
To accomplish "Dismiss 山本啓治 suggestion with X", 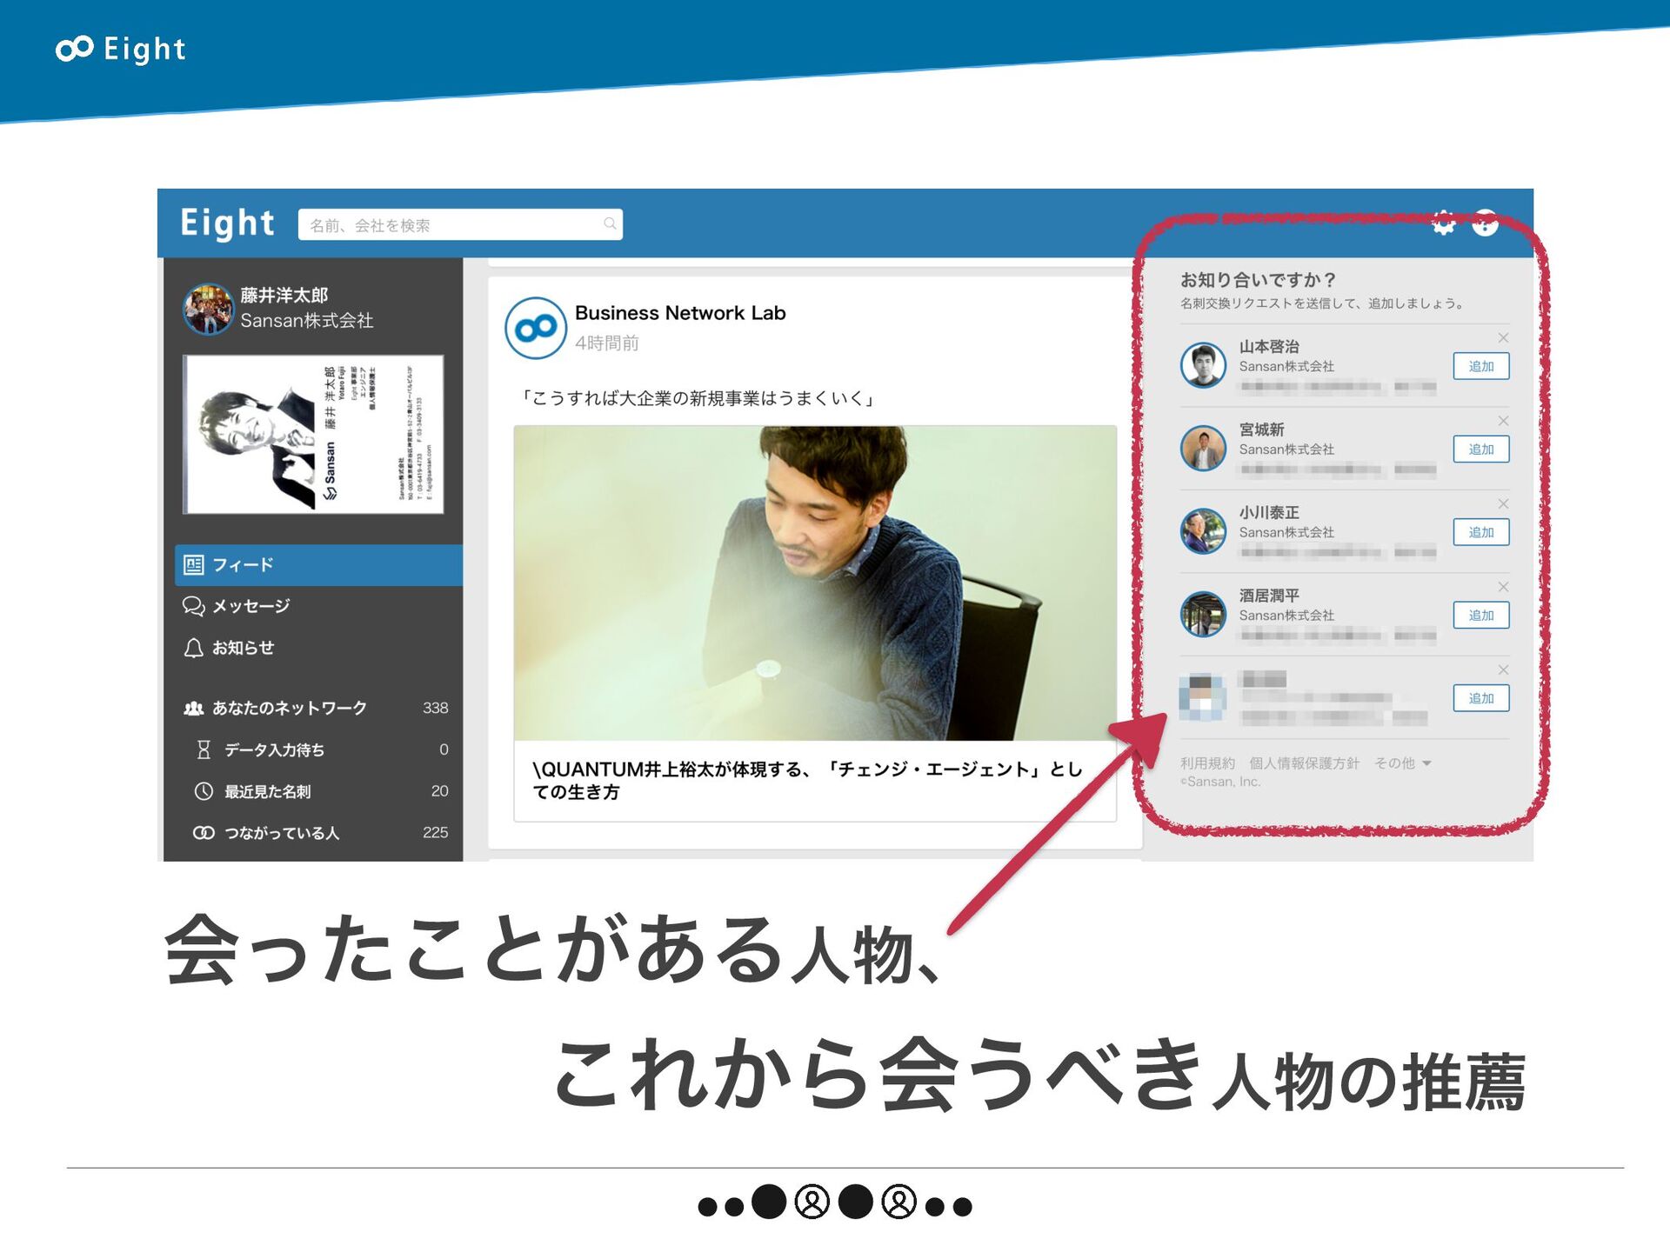I will (1503, 337).
